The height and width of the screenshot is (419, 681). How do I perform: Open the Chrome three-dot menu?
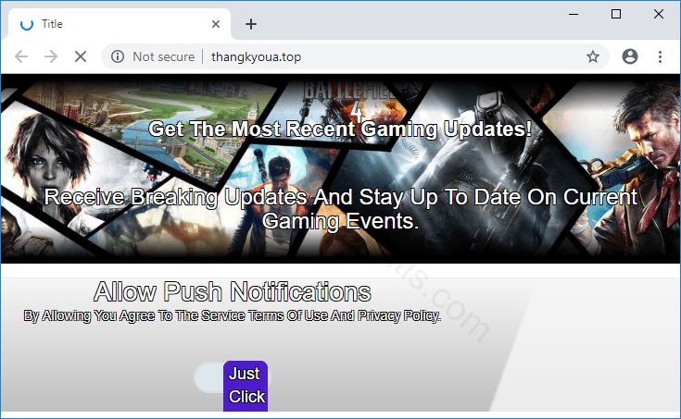660,56
